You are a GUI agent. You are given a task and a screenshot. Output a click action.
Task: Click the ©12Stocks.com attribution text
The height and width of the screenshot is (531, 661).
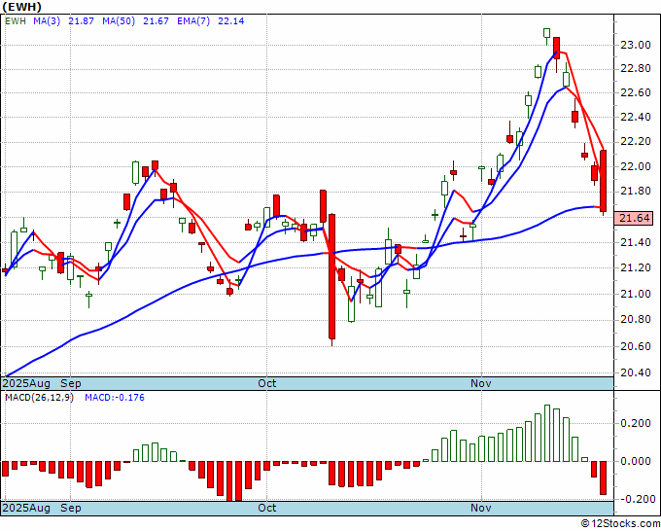[620, 524]
